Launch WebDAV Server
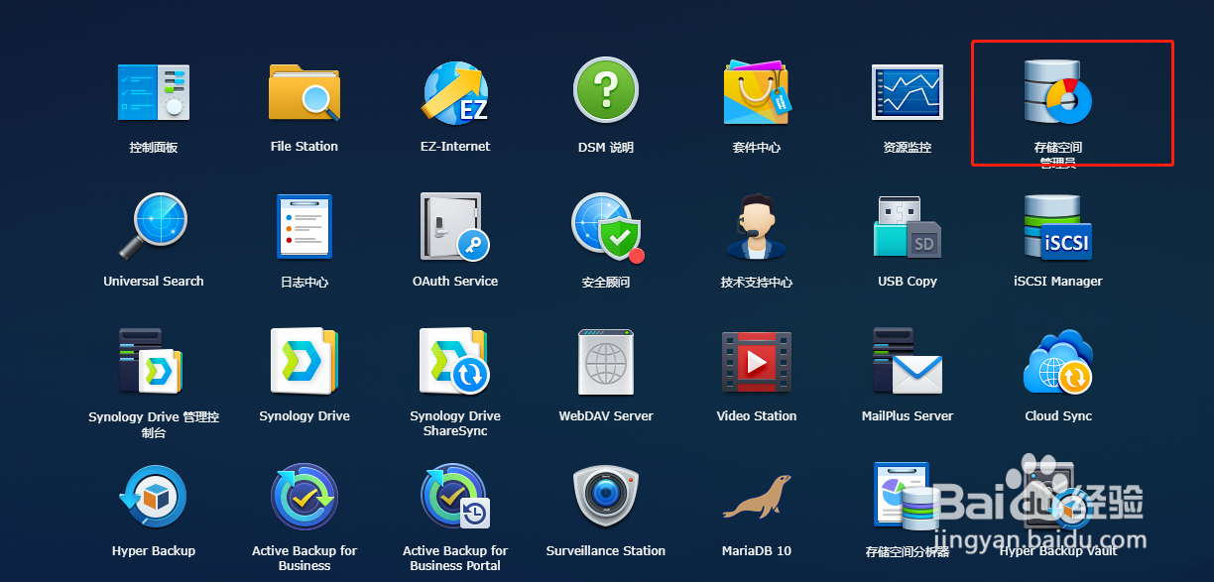This screenshot has width=1214, height=582. (606, 361)
